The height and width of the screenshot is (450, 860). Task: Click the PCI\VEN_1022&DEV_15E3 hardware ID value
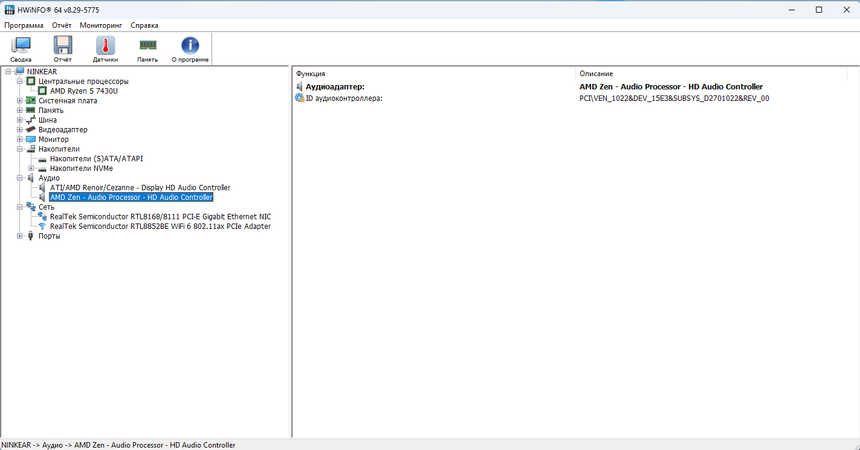674,98
